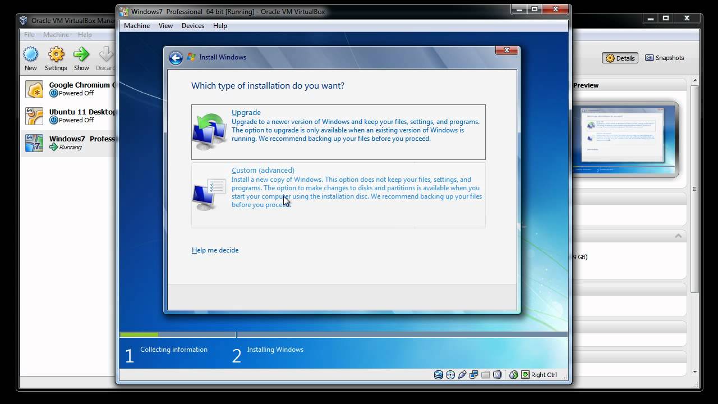
Task: Go back with the installer's blue arrow
Action: click(x=176, y=58)
